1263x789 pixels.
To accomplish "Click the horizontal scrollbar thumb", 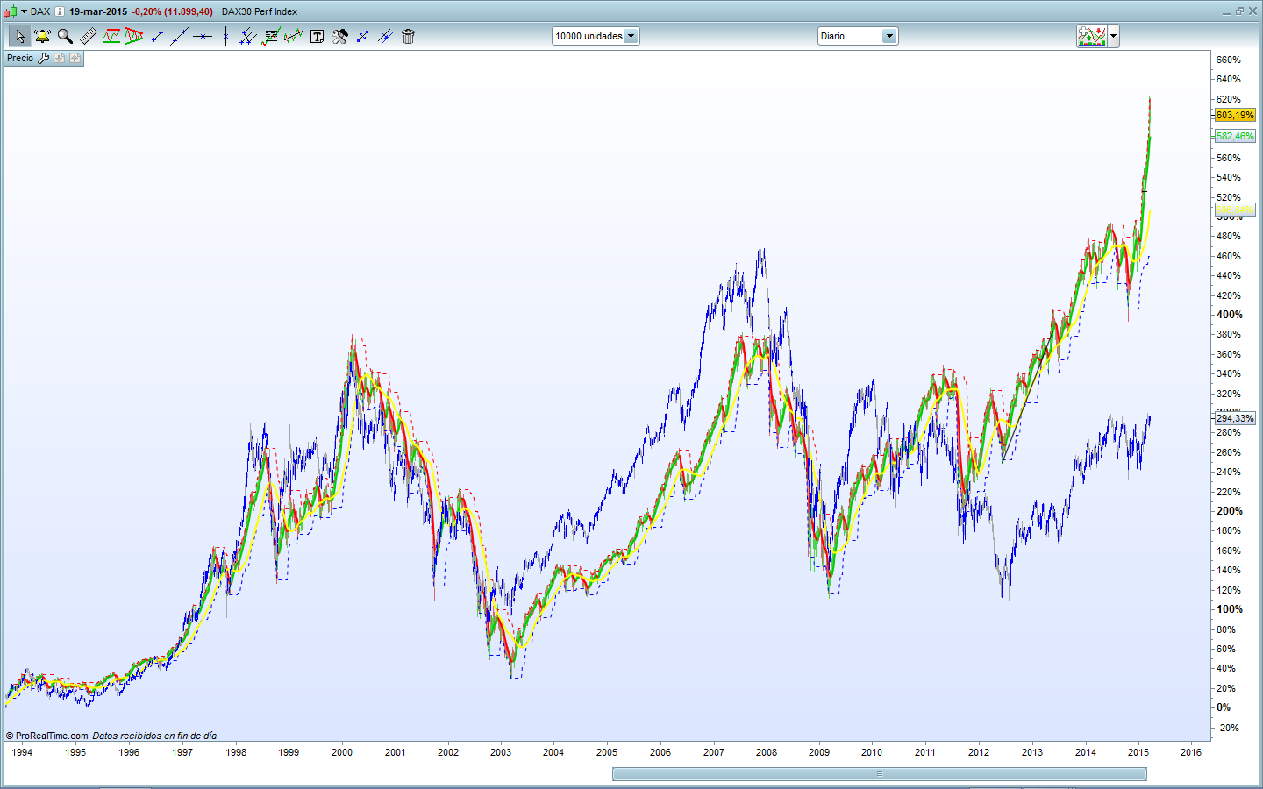I will pos(879,774).
